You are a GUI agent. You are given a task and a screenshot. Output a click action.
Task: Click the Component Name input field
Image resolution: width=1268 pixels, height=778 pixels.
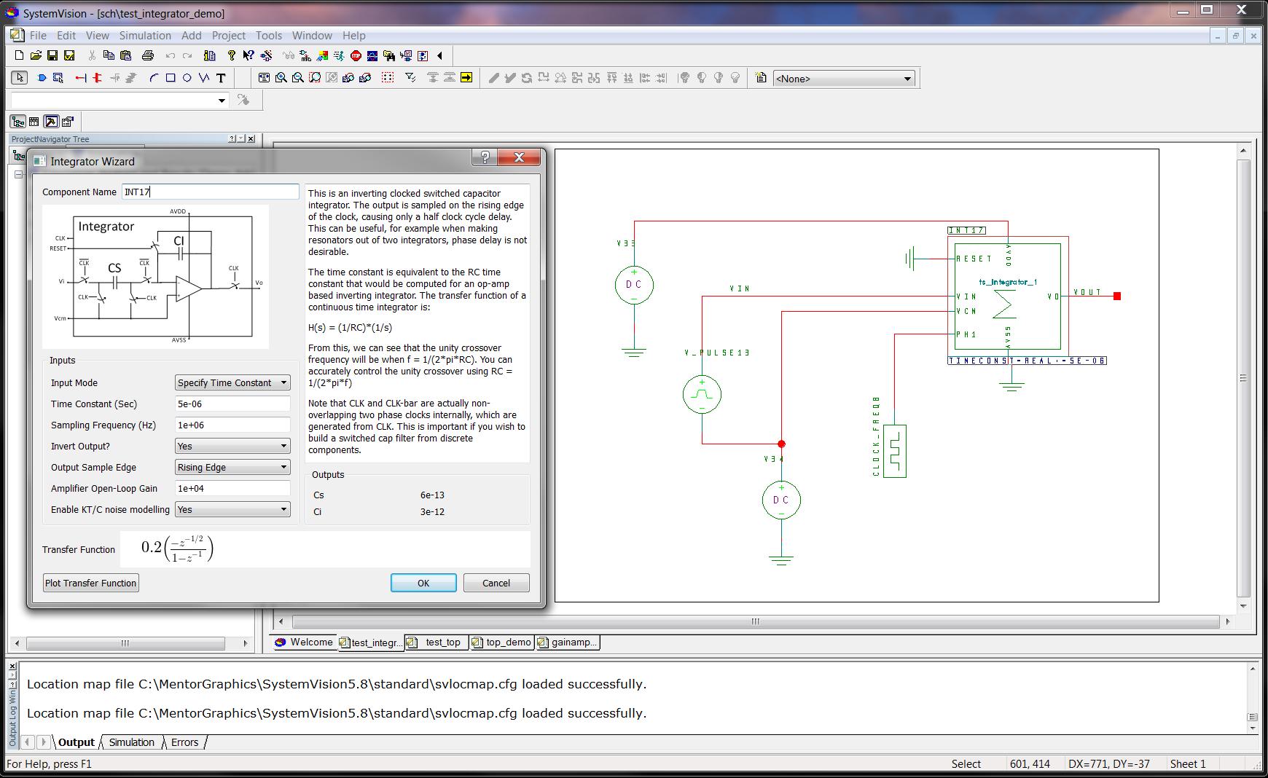point(210,192)
